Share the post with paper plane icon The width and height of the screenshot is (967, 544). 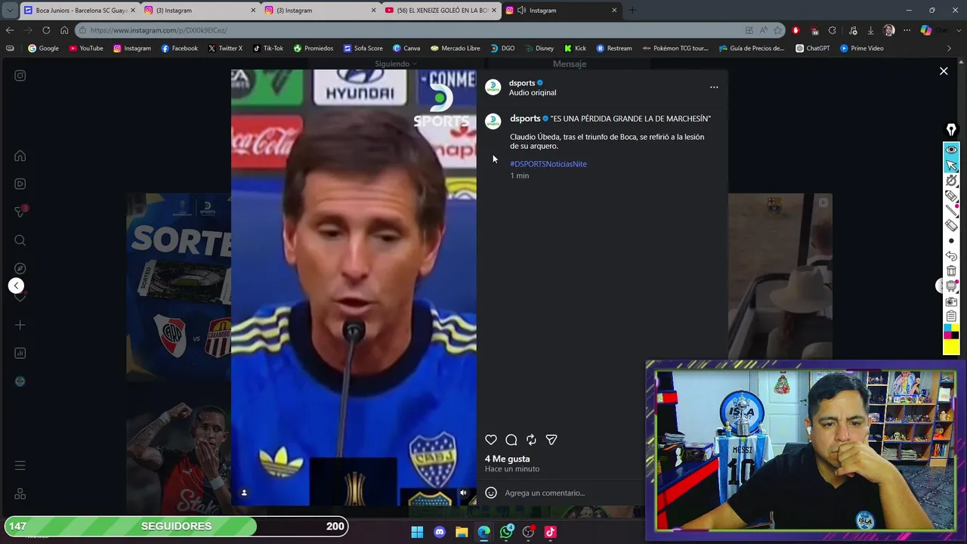click(x=551, y=440)
